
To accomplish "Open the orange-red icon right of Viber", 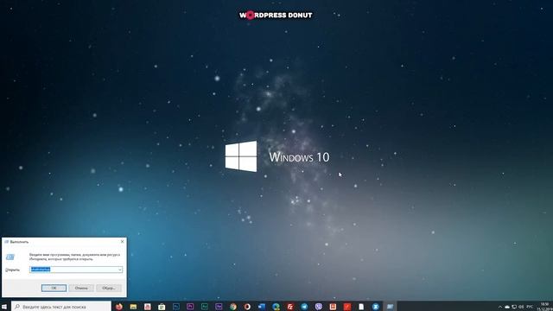I will [333, 307].
